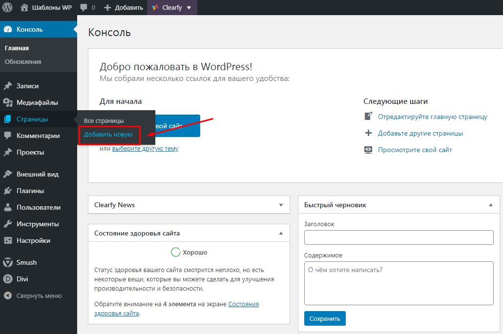Click the Инструменты wrench icon
Screen dimensions: 503x334
point(8,224)
